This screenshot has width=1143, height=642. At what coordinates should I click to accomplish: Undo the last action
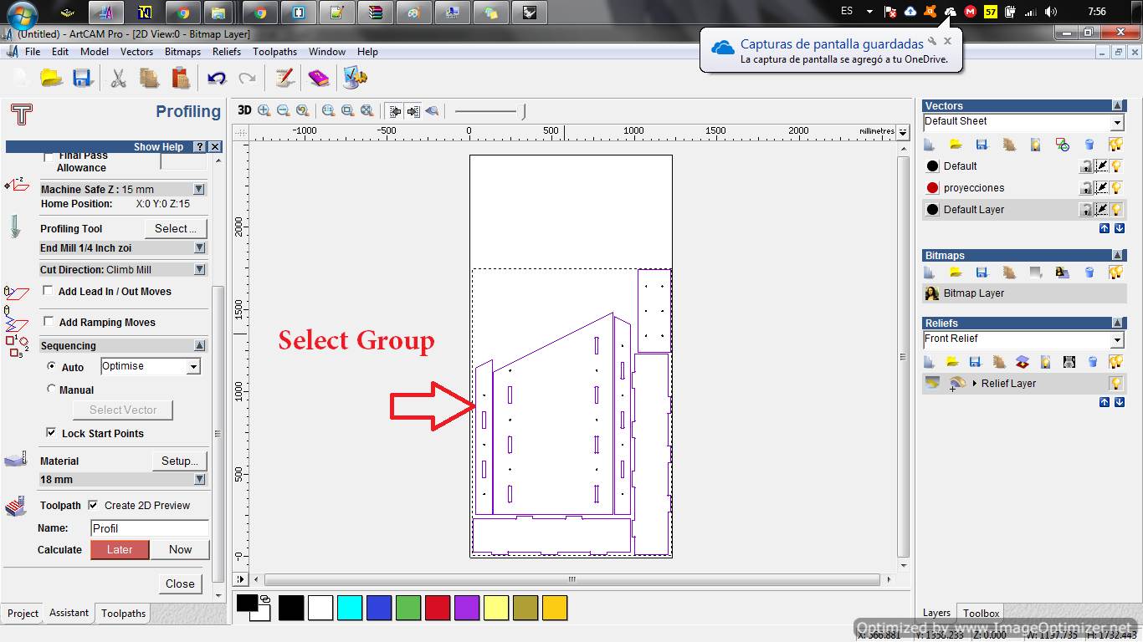pos(217,78)
